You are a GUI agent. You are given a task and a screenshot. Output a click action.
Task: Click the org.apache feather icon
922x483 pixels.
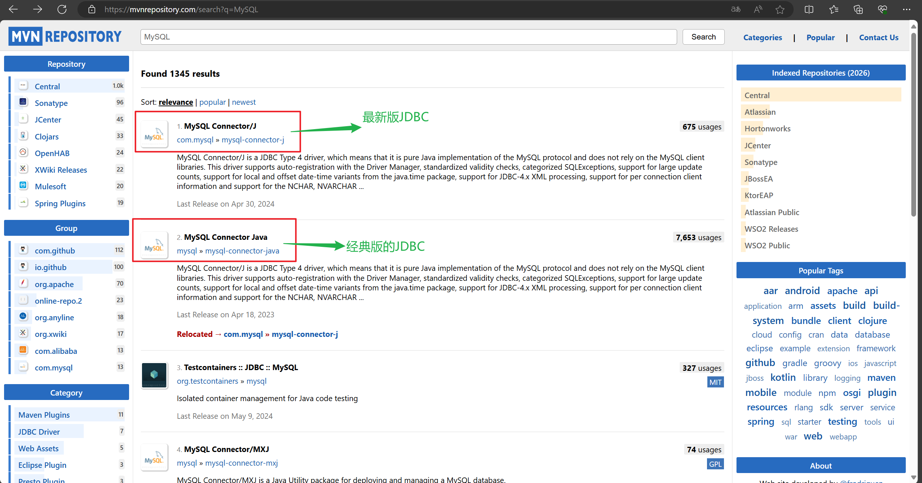click(x=23, y=283)
